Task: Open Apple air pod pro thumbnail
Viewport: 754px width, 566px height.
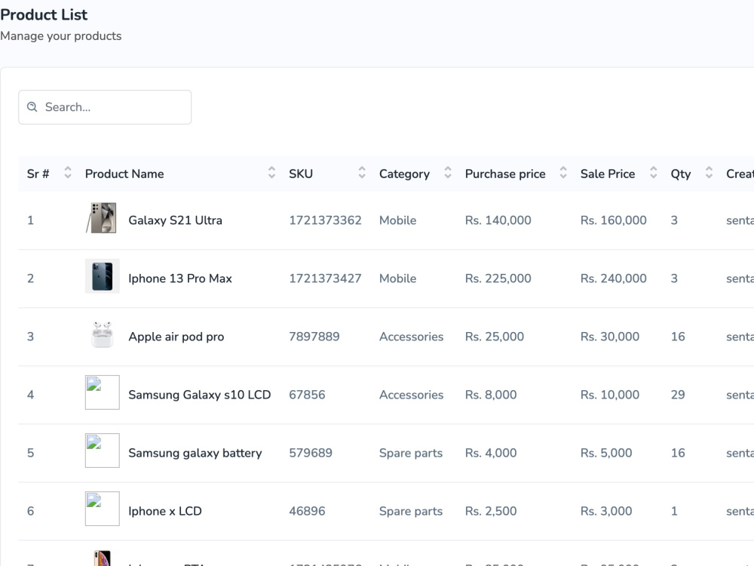Action: pos(102,334)
